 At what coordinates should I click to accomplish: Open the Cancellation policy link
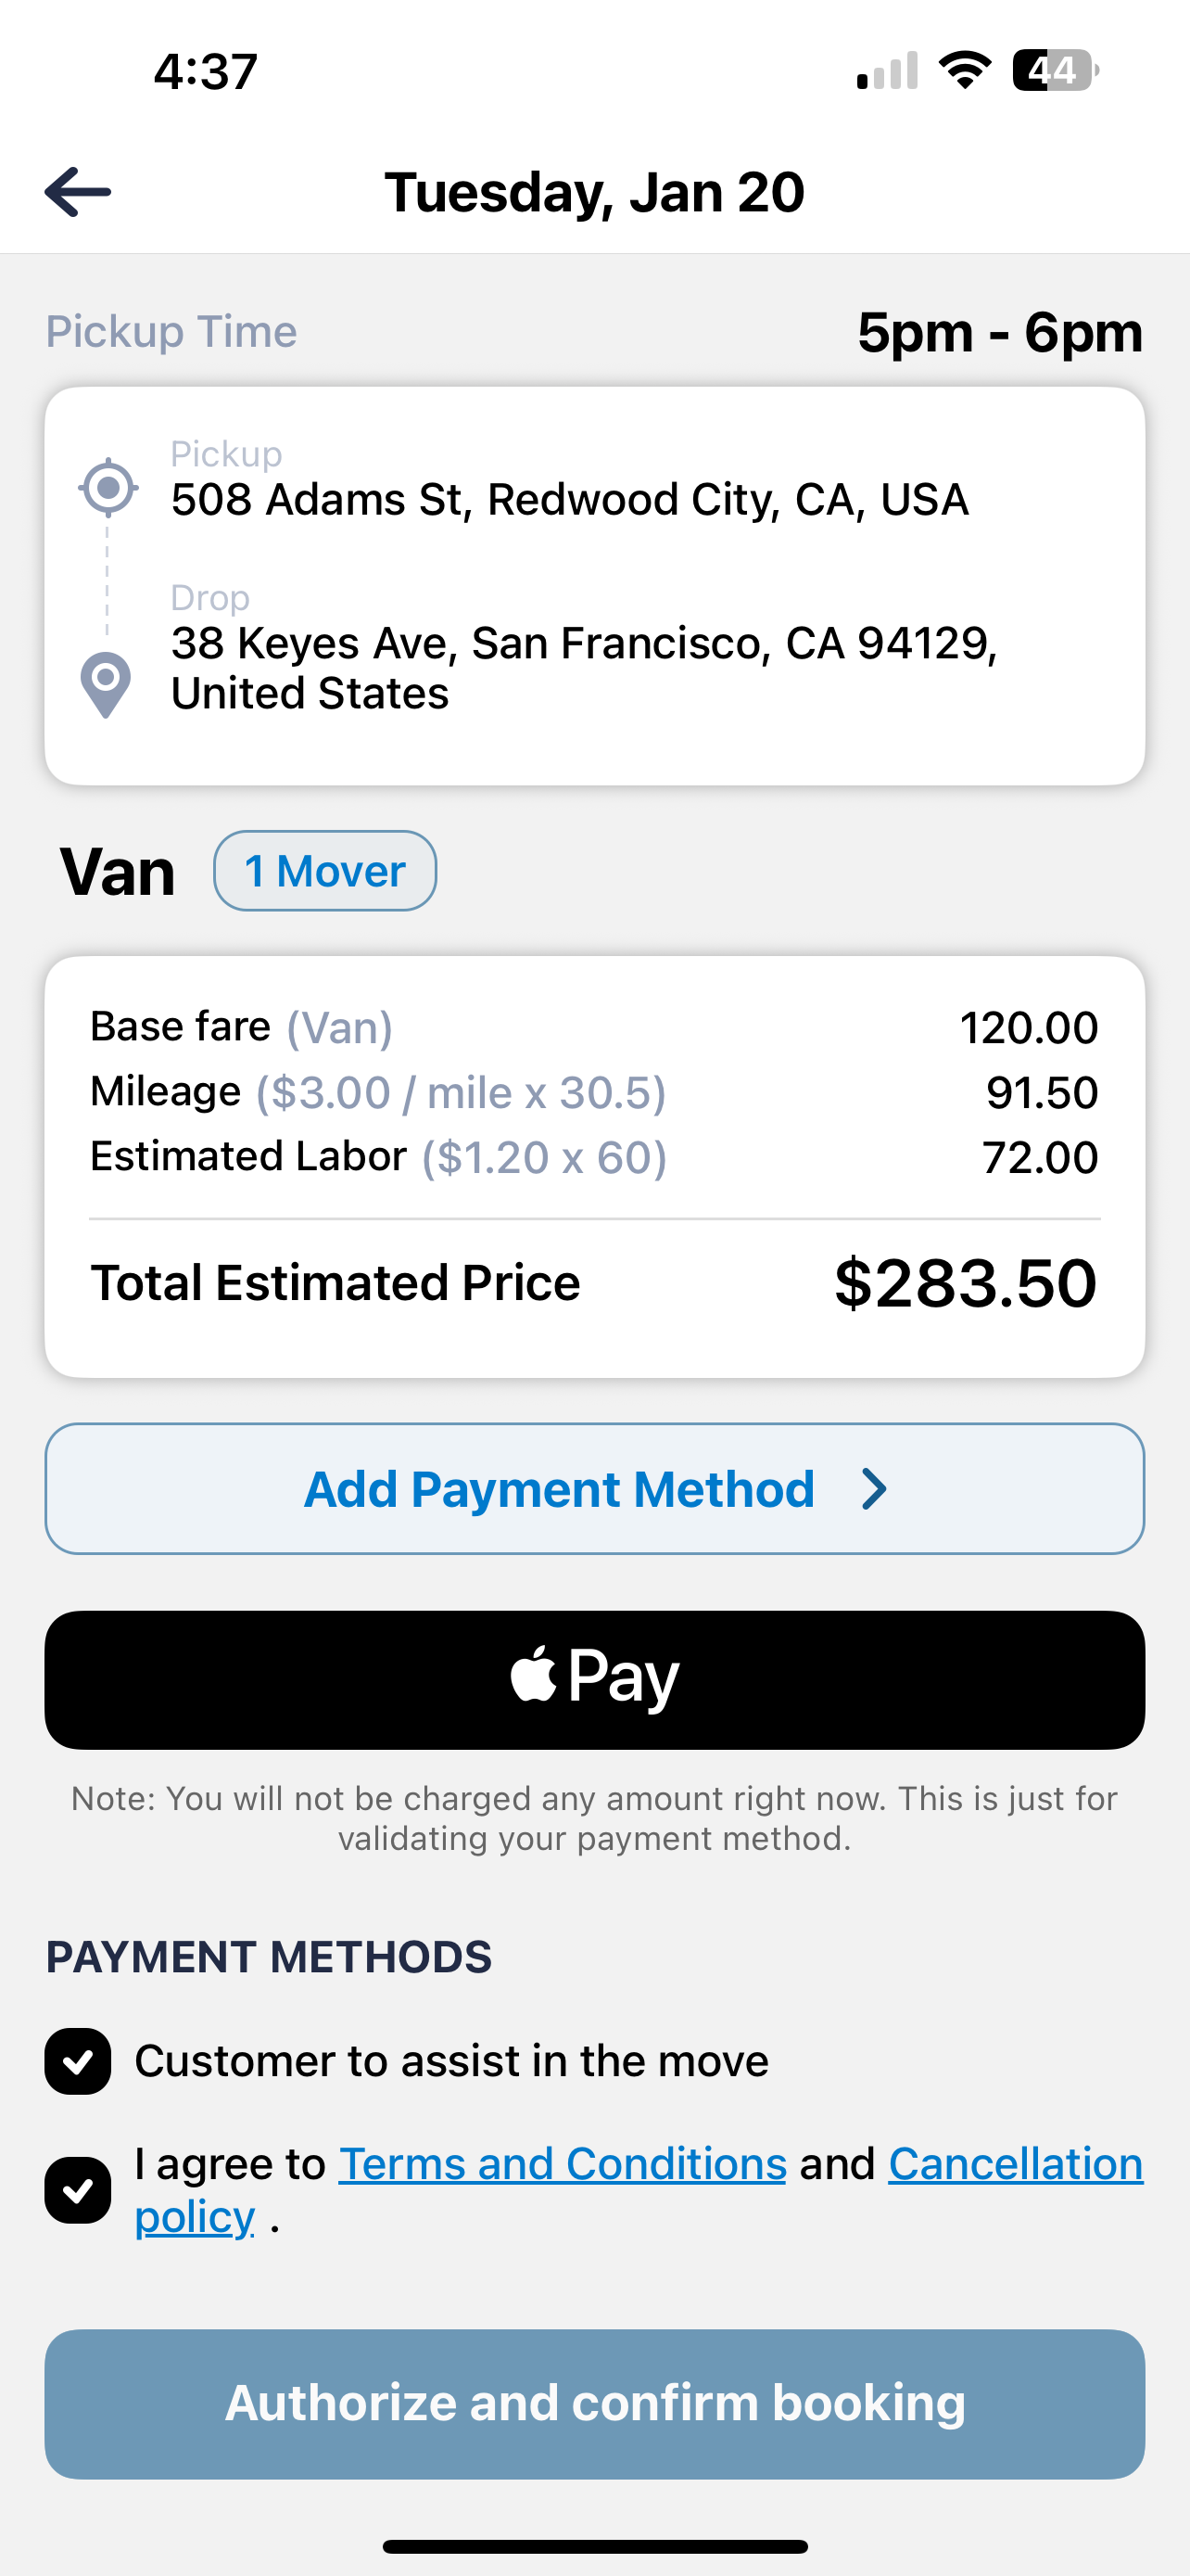[x=1014, y=2164]
